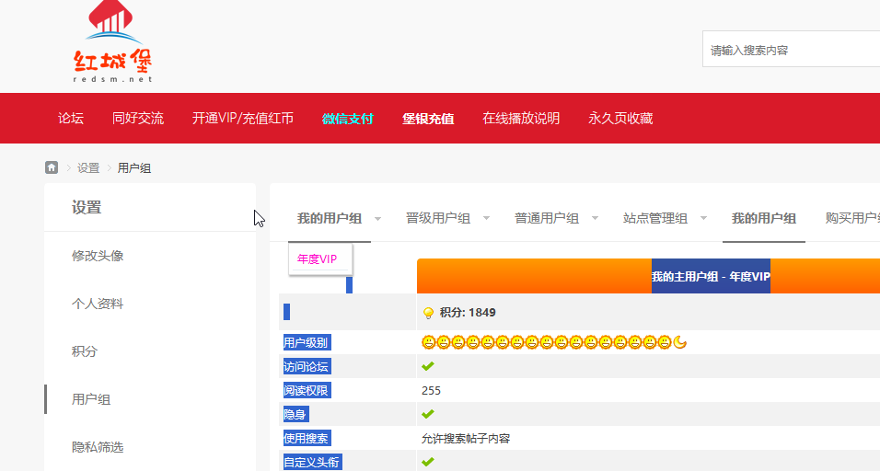
Task: Click the 积分: 1849 text
Action: (x=468, y=313)
